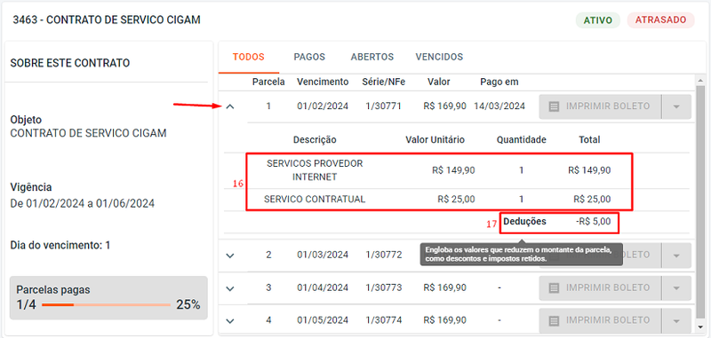This screenshot has height=338, width=711.
Task: Click NFe number 1/30773
Action: click(x=384, y=287)
